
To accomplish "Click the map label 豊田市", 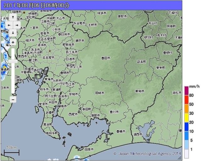I will (106, 58).
